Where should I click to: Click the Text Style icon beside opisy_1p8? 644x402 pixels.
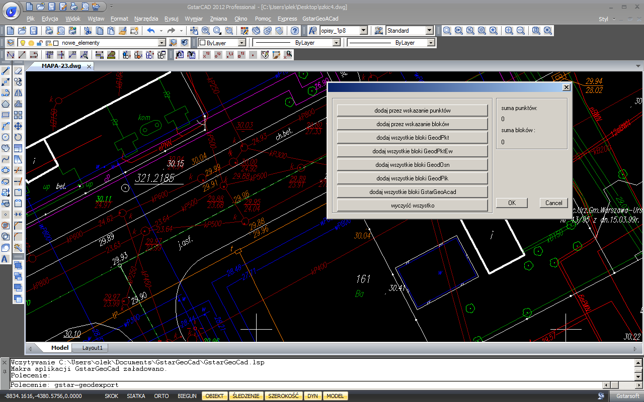pos(312,31)
